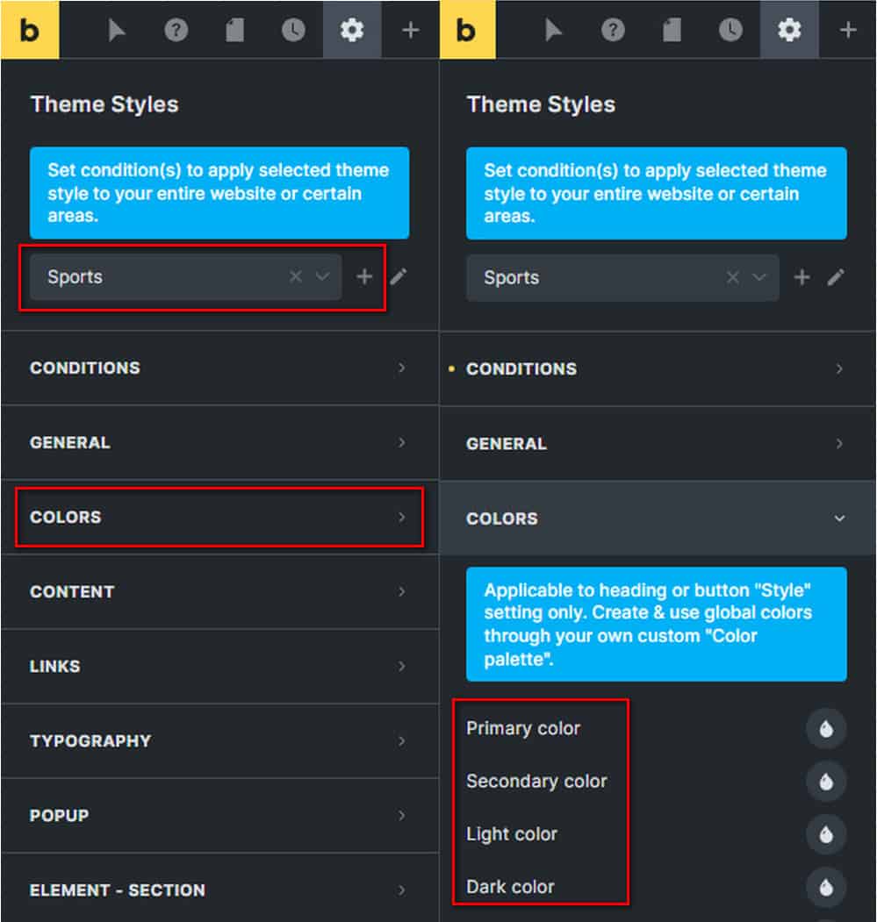The height and width of the screenshot is (922, 877).
Task: Pick the Primary color swatch
Action: click(x=826, y=728)
